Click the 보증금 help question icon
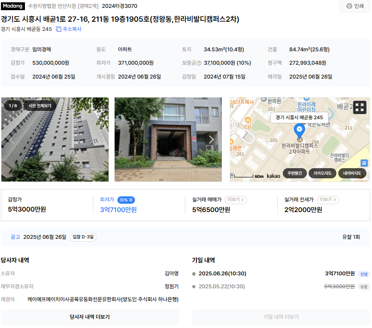This screenshot has height=328, width=372. (199, 63)
